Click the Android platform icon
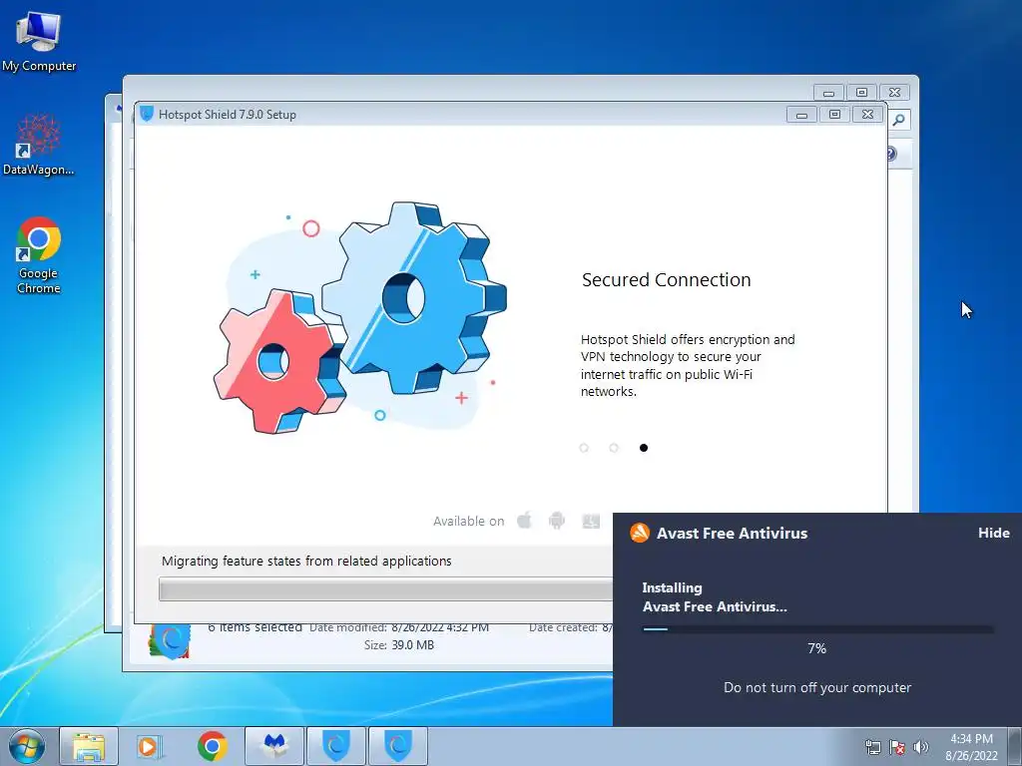 557,521
